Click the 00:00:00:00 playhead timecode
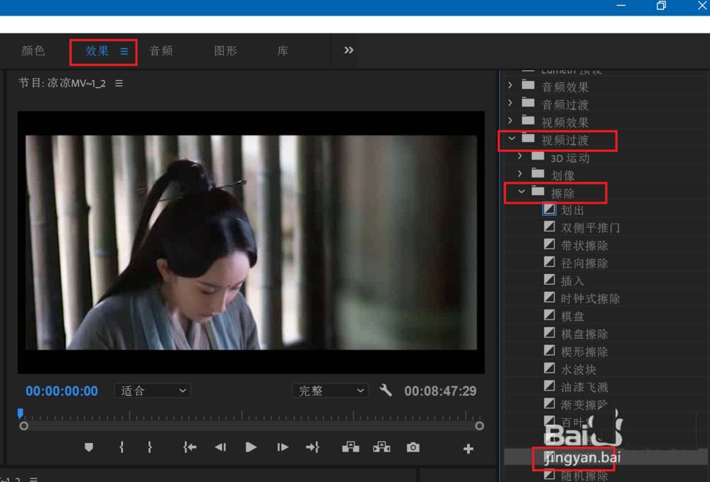This screenshot has width=710, height=482. pos(62,391)
